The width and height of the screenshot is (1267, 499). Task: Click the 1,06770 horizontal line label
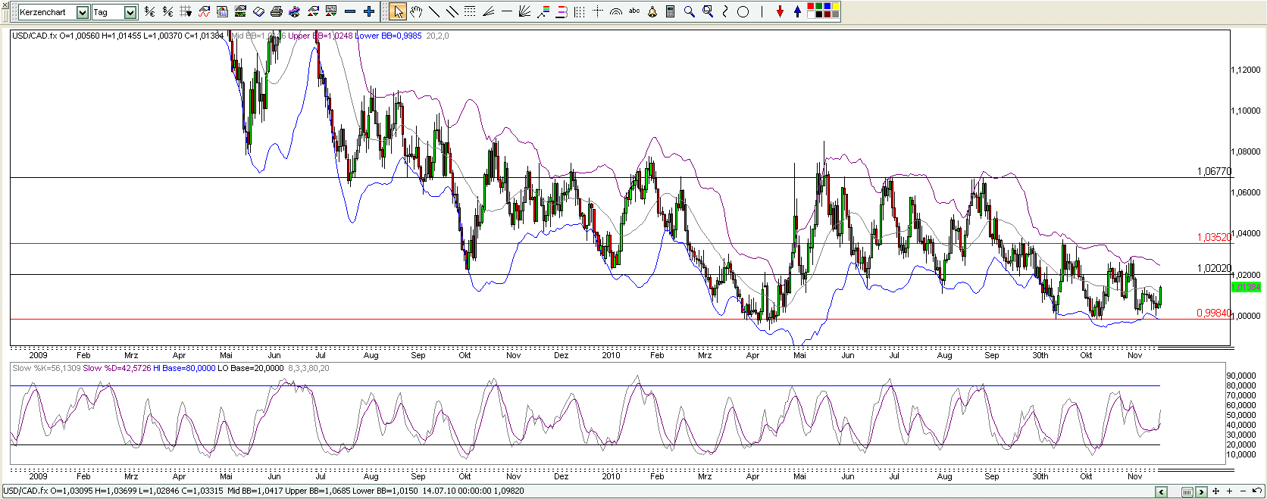1214,172
